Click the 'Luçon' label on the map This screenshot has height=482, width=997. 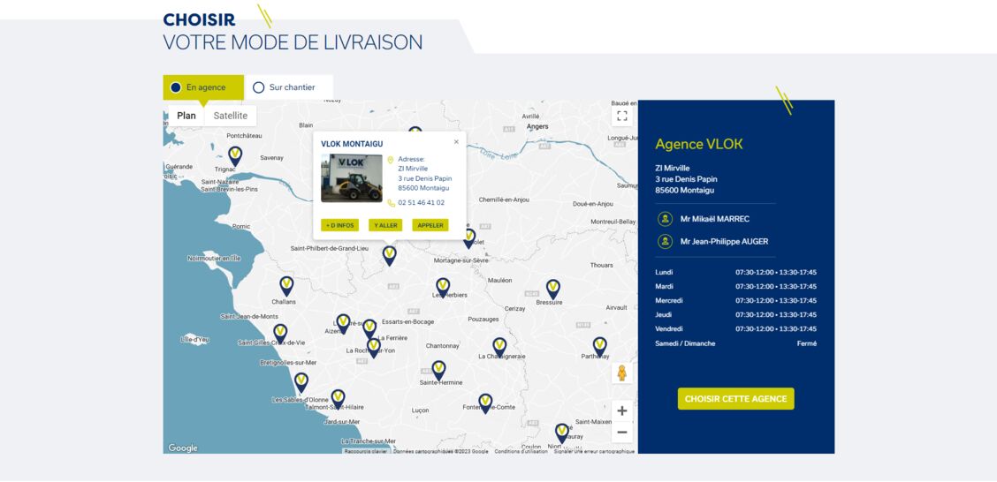pos(421,410)
